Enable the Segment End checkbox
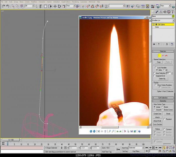176x157 pixels. point(154,76)
